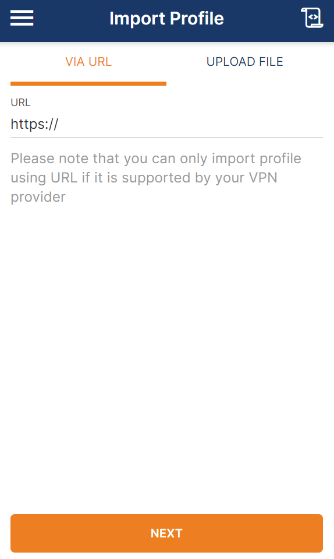This screenshot has width=334, height=559.
Task: Proceed by clicking NEXT
Action: click(x=166, y=533)
